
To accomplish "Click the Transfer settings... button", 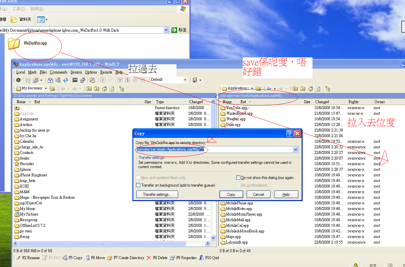I will point(157,194).
